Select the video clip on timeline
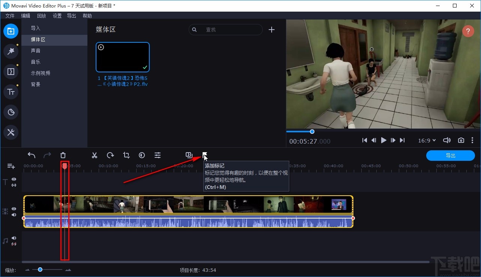This screenshot has width=481, height=277. click(x=188, y=205)
